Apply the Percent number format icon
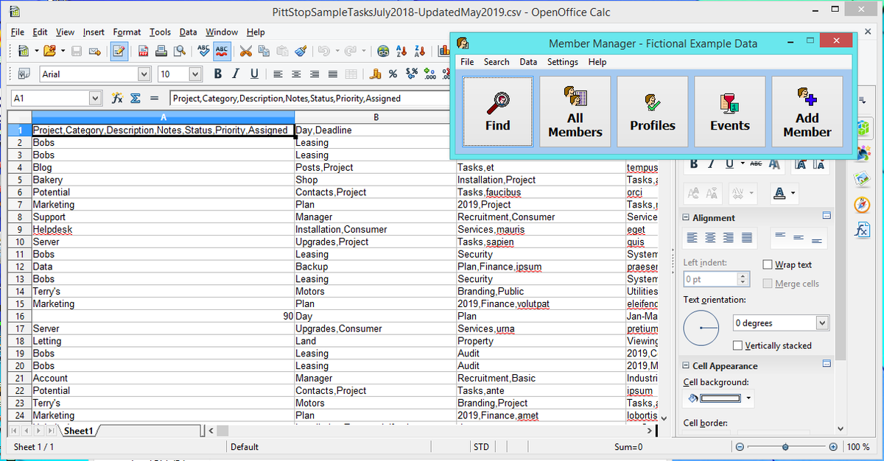The height and width of the screenshot is (461, 884). 393,74
